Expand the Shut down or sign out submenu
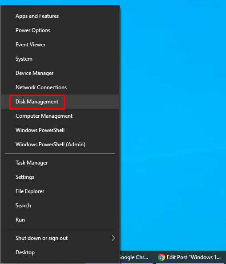This screenshot has width=226, height=264. (60, 238)
